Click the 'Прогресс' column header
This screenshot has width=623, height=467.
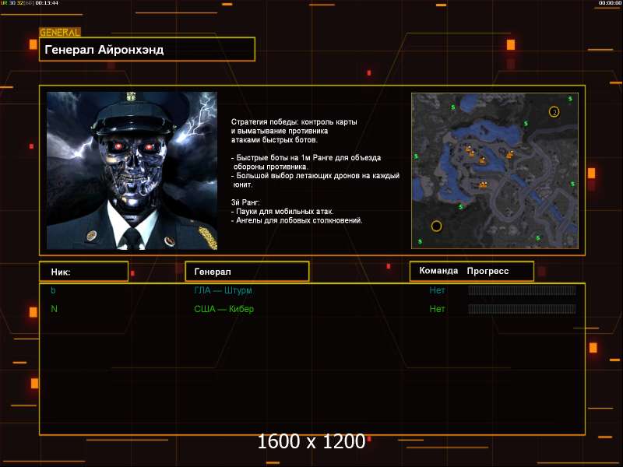pyautogui.click(x=487, y=271)
